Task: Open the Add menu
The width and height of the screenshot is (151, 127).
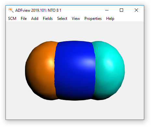Action: pyautogui.click(x=35, y=19)
